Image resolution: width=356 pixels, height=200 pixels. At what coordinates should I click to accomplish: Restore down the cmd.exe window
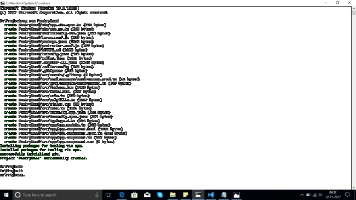click(x=337, y=3)
